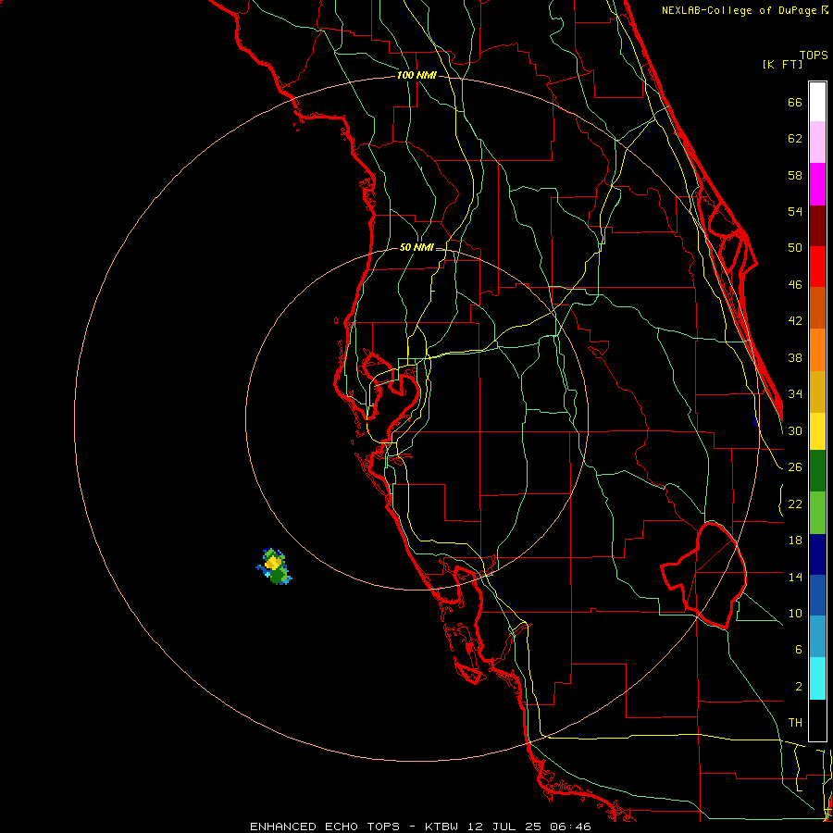Viewport: 833px width, 833px height.
Task: Click the light green legend swatch
Action: pos(817,513)
